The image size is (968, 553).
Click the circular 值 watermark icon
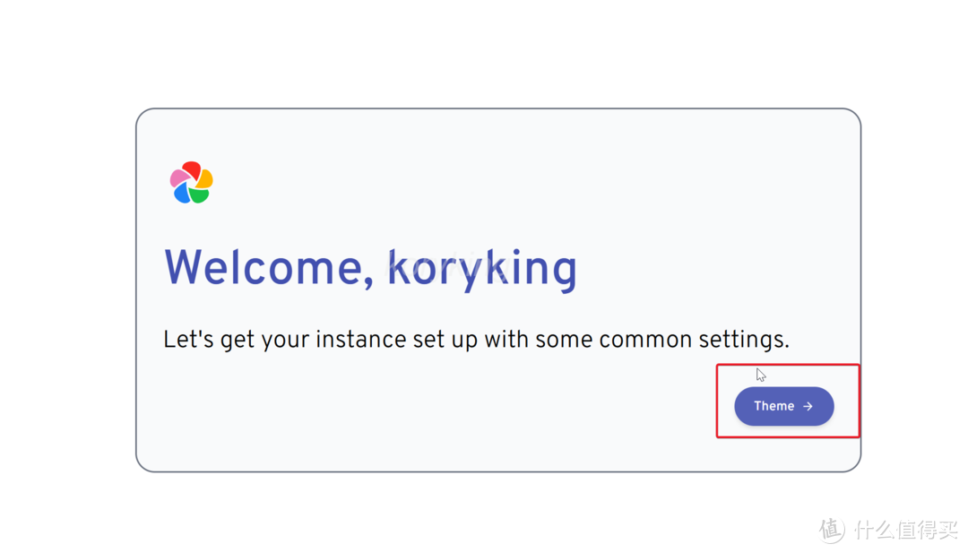(832, 530)
